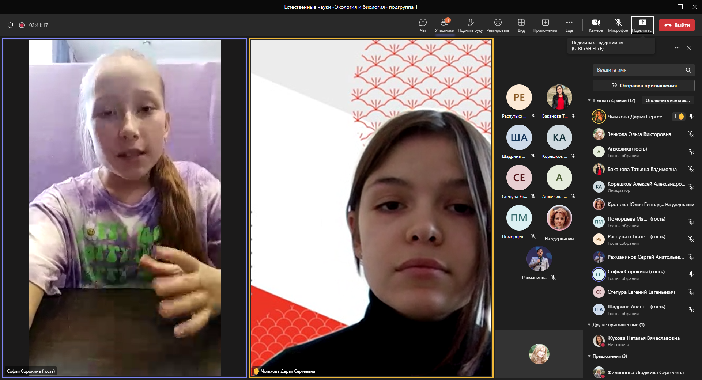The width and height of the screenshot is (702, 380).
Task: Close the participants side panel
Action: 689,48
